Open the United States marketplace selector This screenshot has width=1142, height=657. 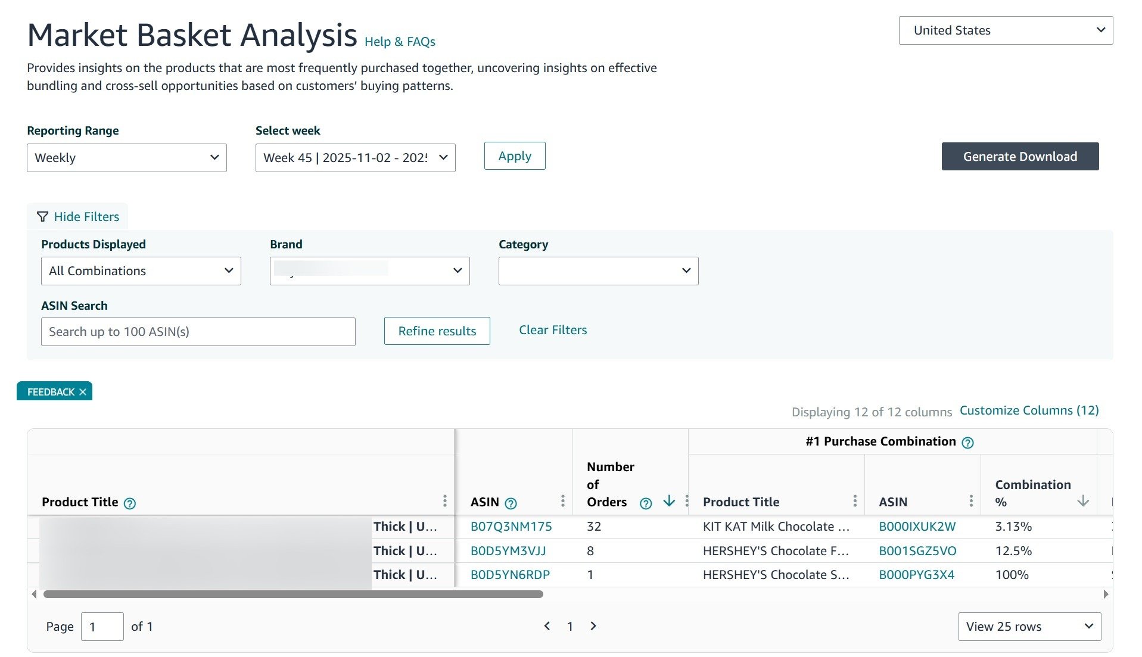click(x=1005, y=30)
